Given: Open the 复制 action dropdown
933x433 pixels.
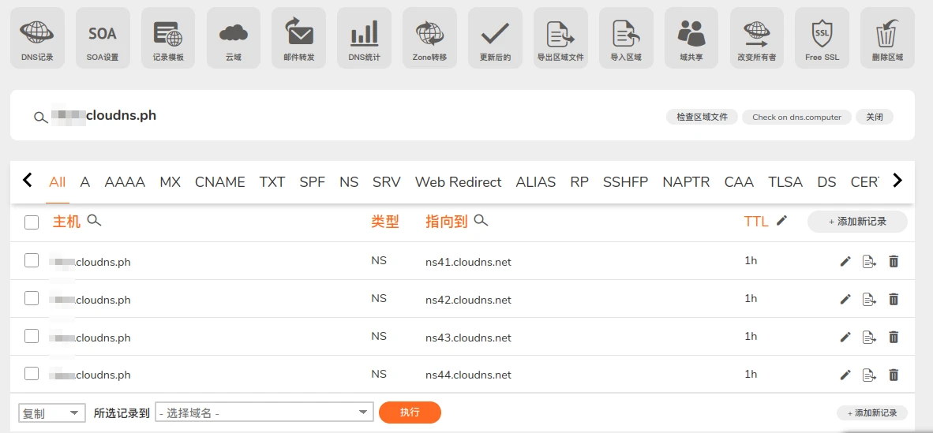Looking at the screenshot, I should (52, 412).
